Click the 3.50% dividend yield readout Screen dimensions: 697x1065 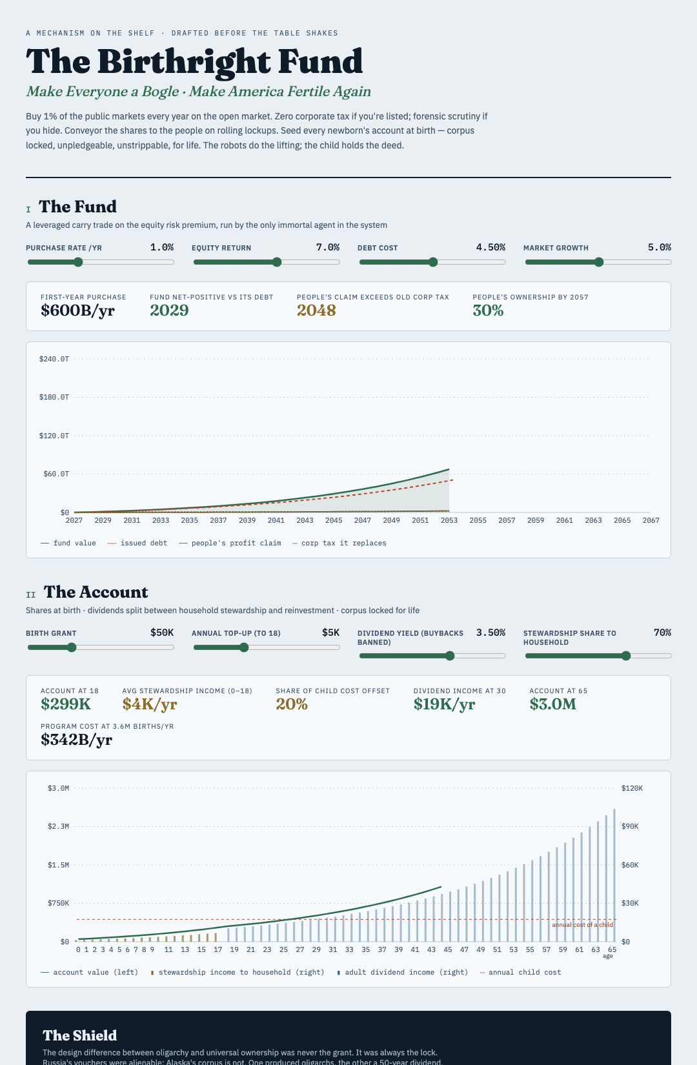[x=490, y=633]
